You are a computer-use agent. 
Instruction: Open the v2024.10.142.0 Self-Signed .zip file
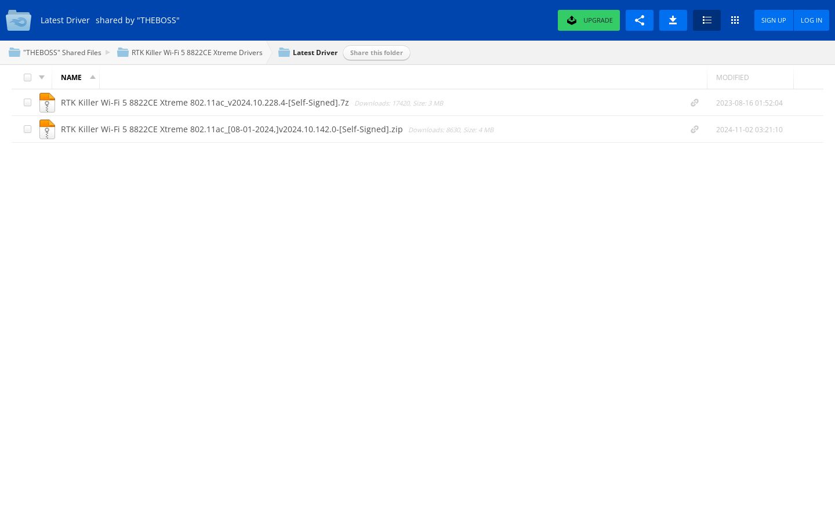click(x=232, y=129)
